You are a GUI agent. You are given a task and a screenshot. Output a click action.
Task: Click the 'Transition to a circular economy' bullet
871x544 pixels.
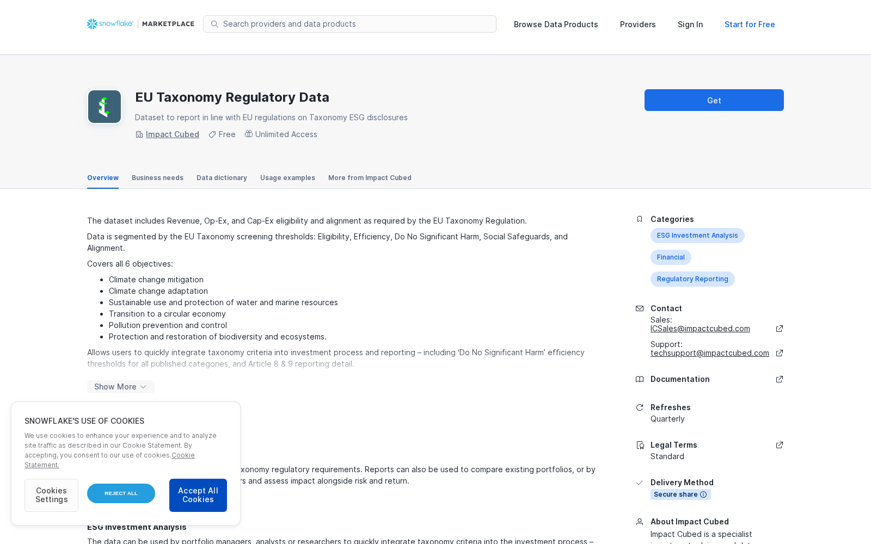pos(167,314)
